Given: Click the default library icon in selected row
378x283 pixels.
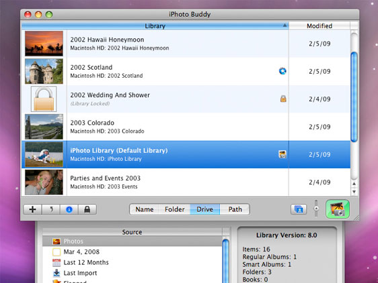Looking at the screenshot, I should (282, 154).
